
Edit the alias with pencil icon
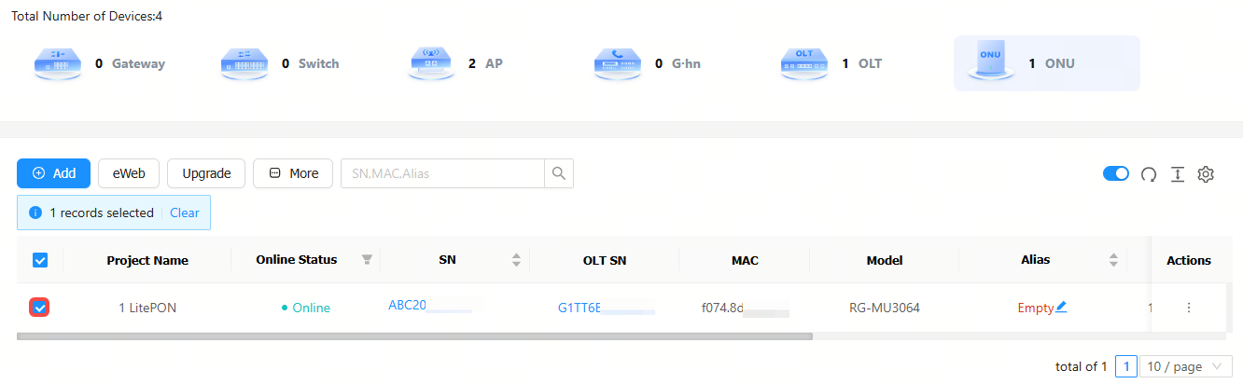pyautogui.click(x=1061, y=307)
